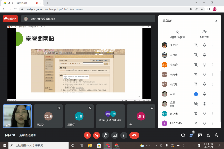Open Chrome three-dot menu

[x=220, y=9]
